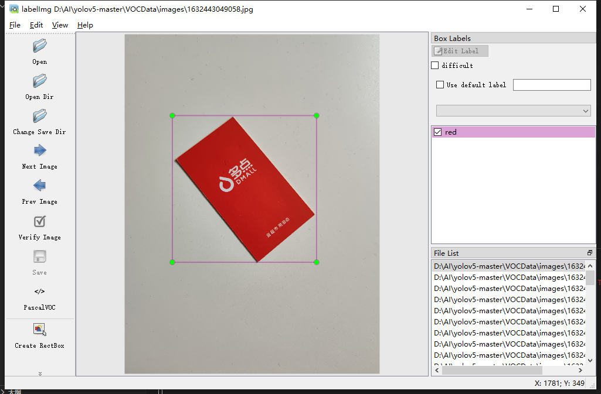Viewport: 601px width, 394px height.
Task: Open the View menu
Action: 60,25
